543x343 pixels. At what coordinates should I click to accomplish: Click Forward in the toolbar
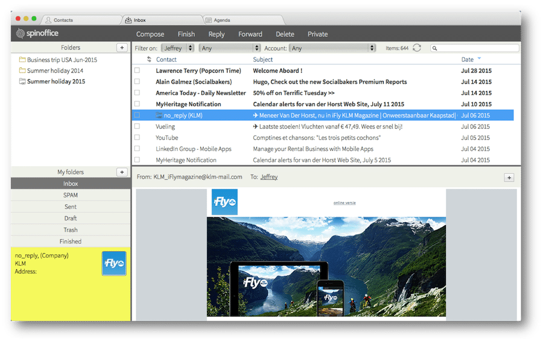(250, 34)
